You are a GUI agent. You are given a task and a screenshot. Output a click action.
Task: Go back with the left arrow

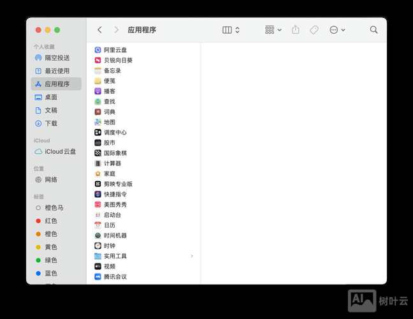pyautogui.click(x=99, y=30)
